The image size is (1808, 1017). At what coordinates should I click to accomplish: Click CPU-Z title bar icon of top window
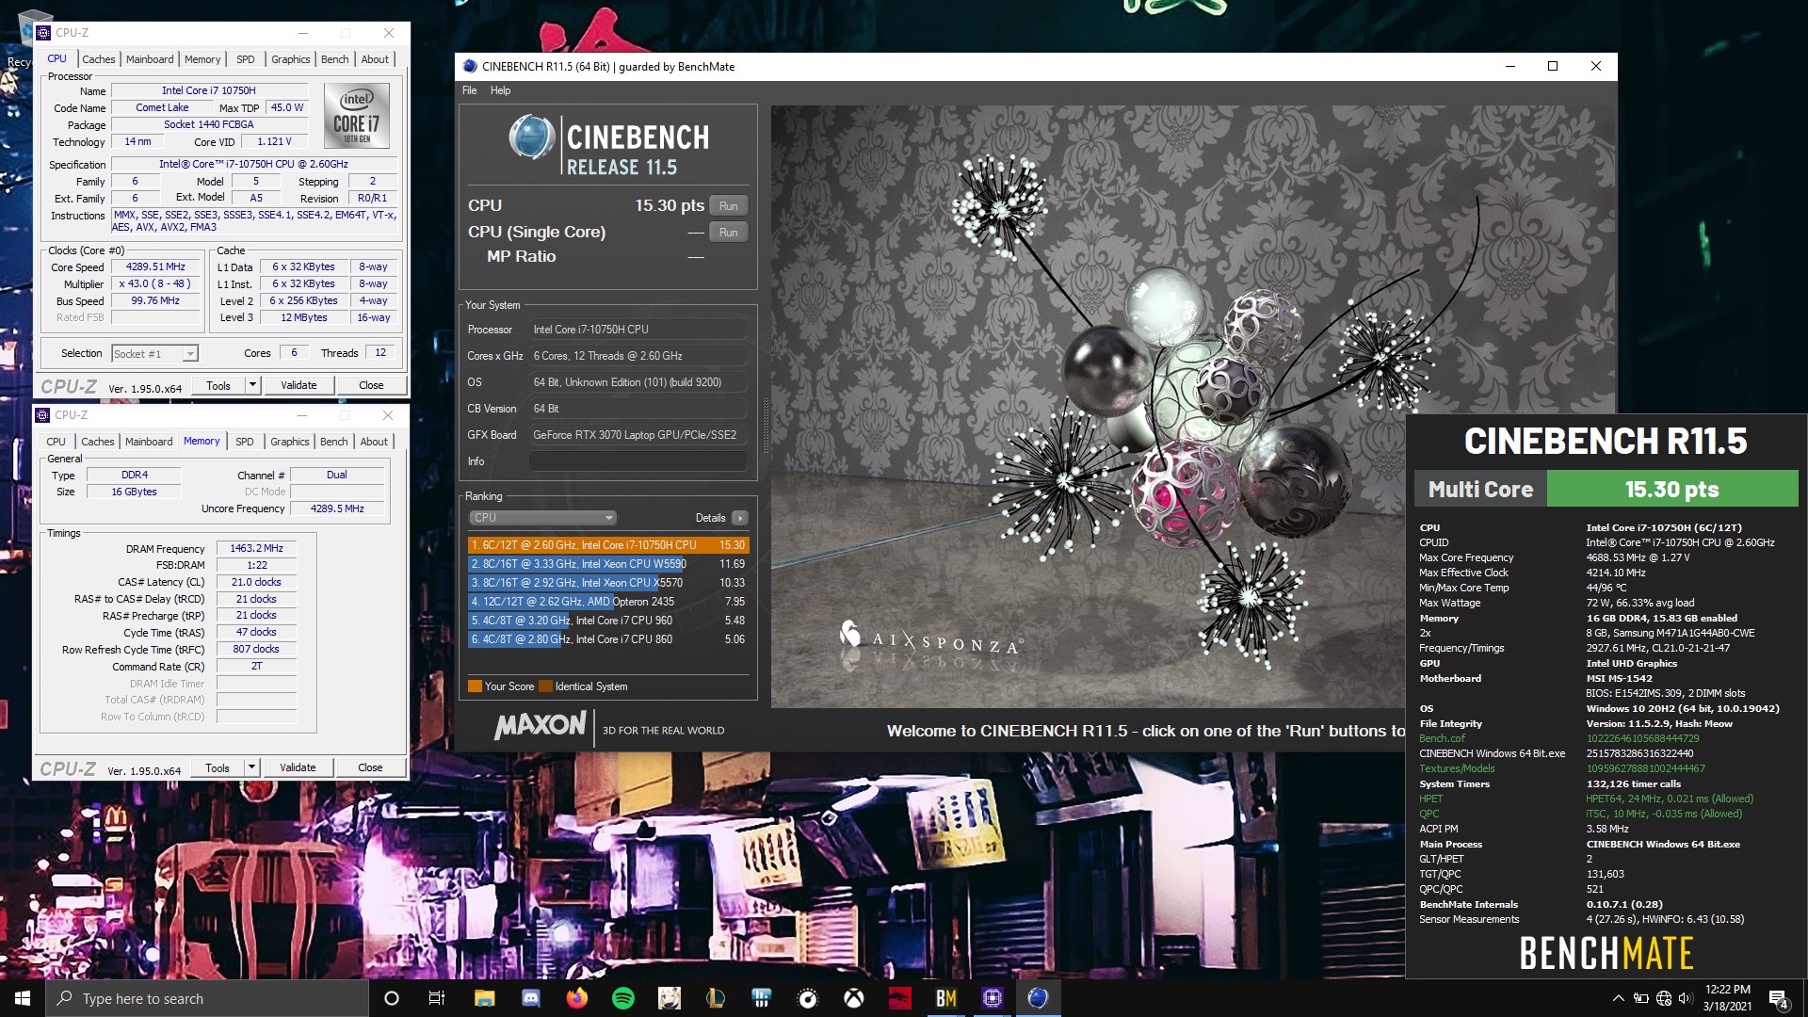coord(43,33)
